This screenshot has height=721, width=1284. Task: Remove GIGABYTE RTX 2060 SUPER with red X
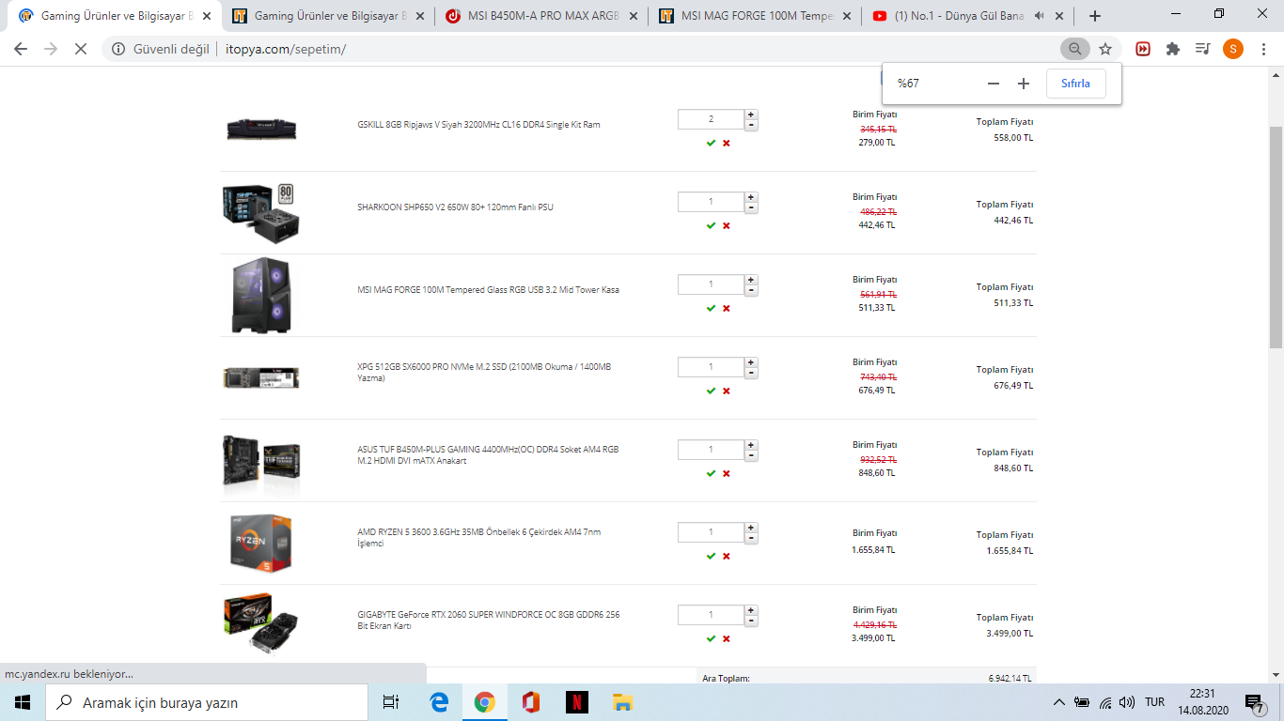pos(727,638)
